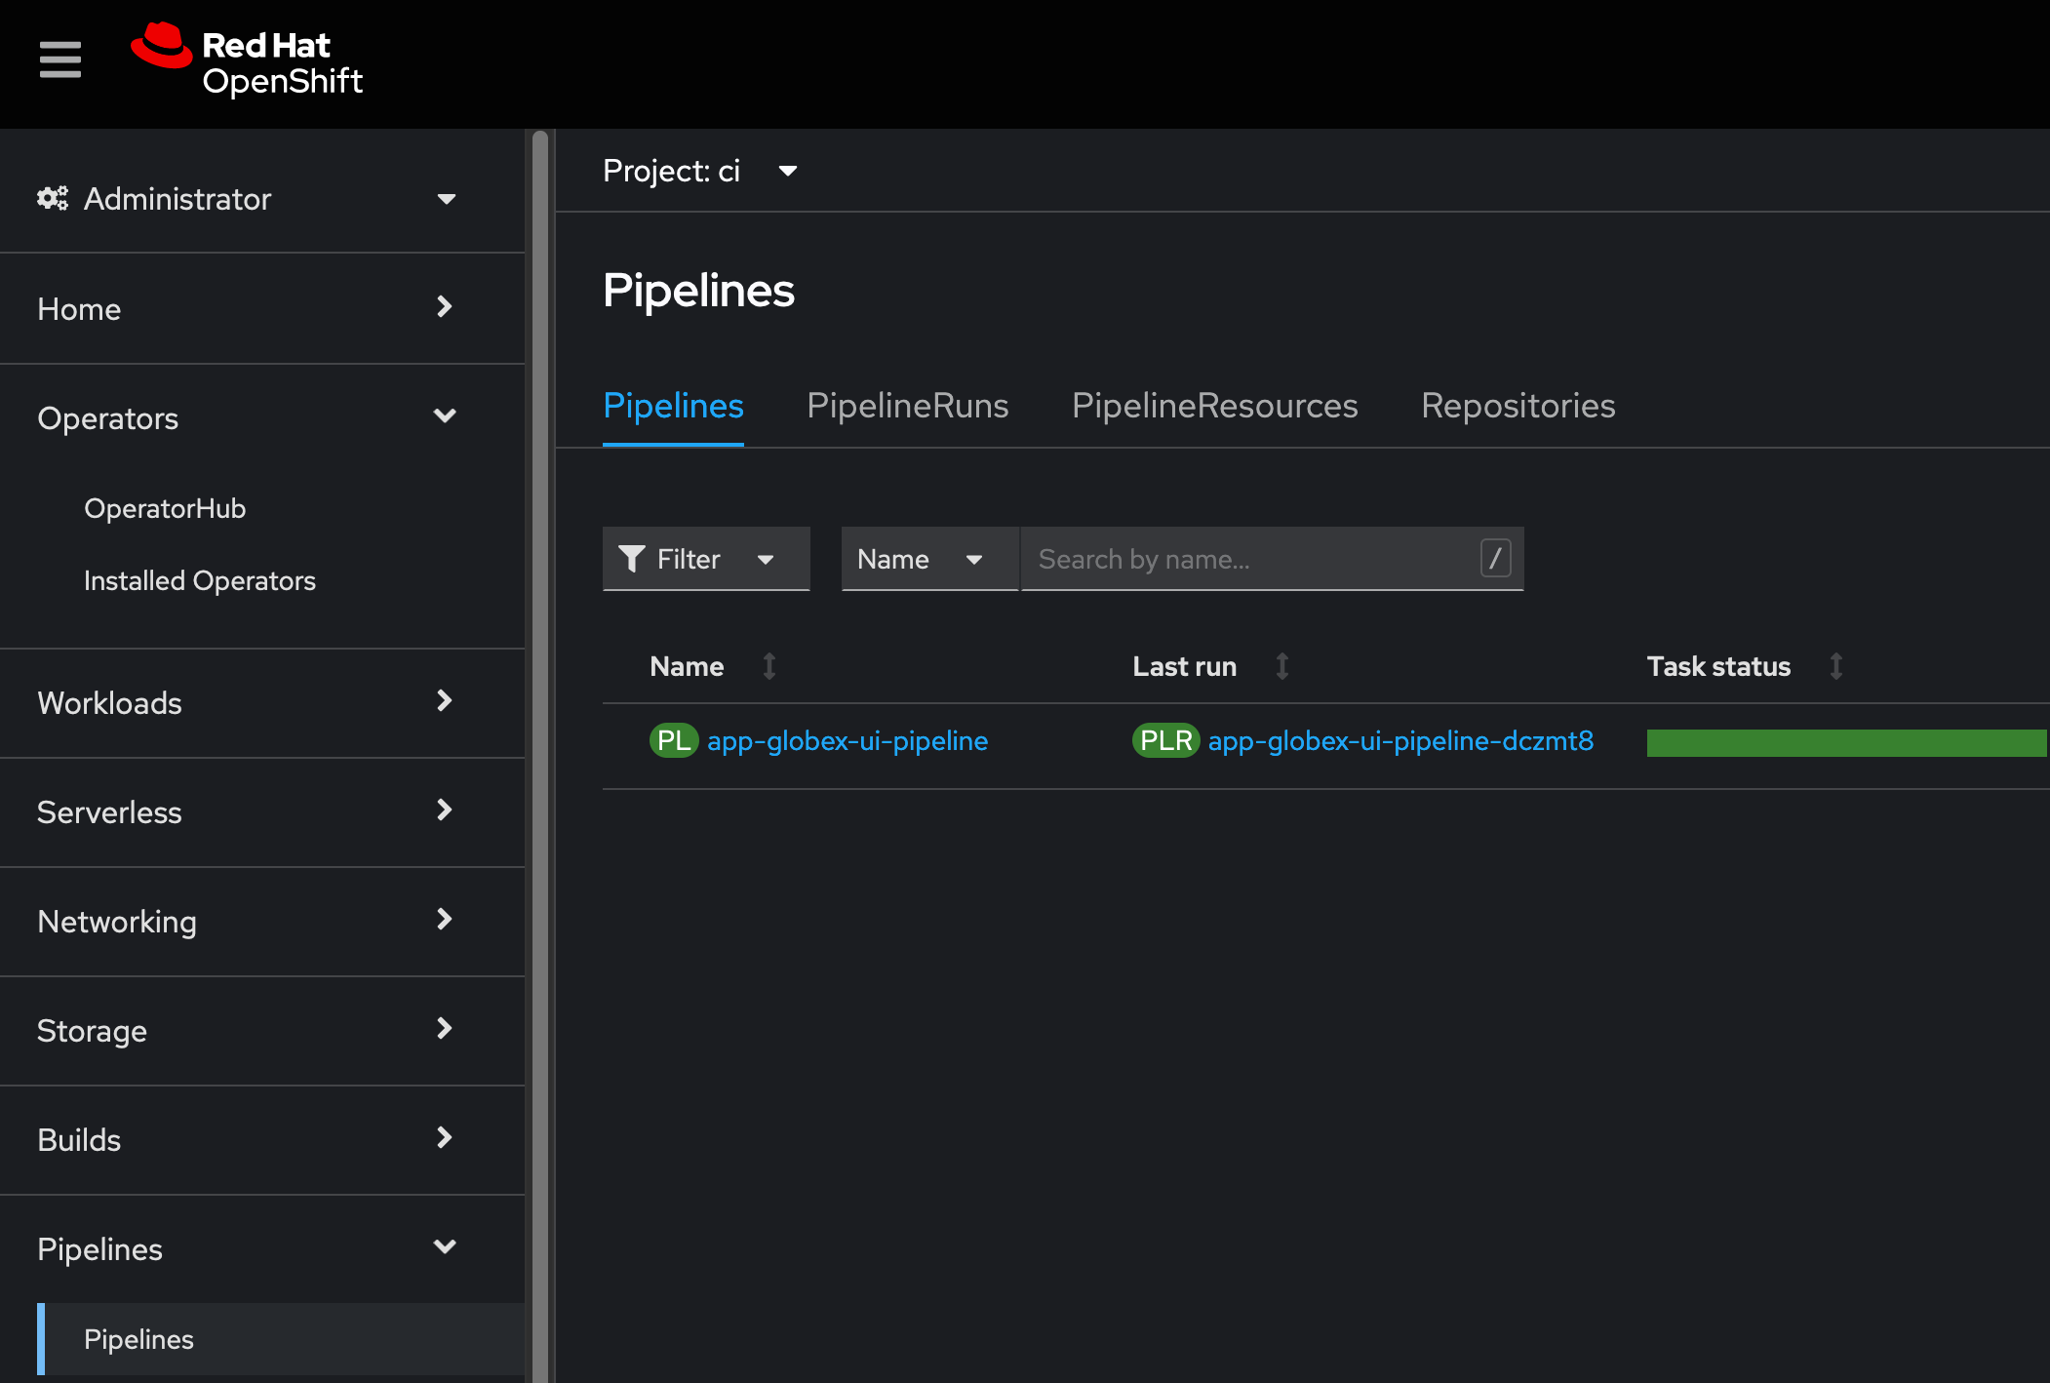This screenshot has width=2050, height=1383.
Task: Click the sidebar vertical scrollbar
Action: (x=540, y=756)
